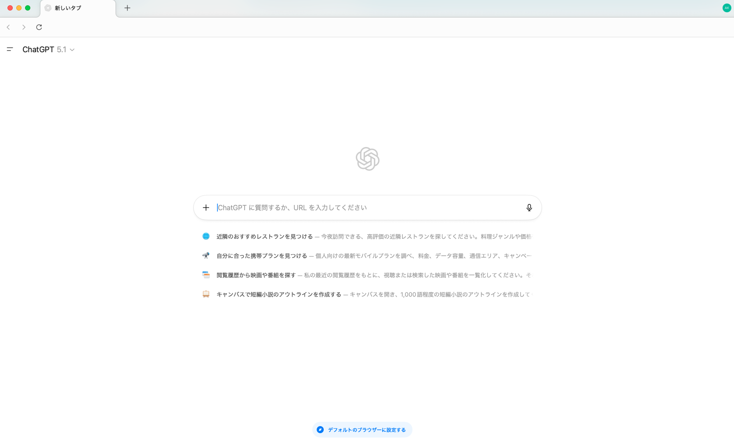The width and height of the screenshot is (734, 445).
Task: Click the plus attachment icon in search box
Action: [x=206, y=208]
